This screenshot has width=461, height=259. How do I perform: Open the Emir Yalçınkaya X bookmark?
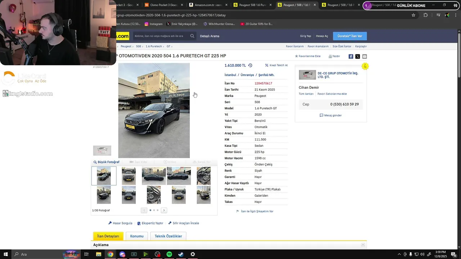(x=182, y=24)
